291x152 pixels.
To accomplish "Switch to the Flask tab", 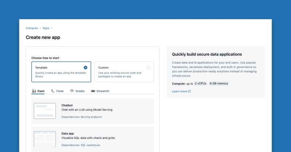I will click(60, 91).
